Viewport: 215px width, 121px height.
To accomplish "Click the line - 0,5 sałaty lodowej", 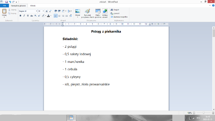I will [x=77, y=54].
